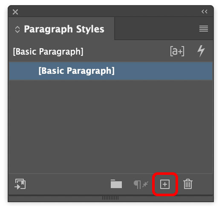Image resolution: width=219 pixels, height=209 pixels.
Task: Cycle panel view with arrows beside title
Action: point(17,29)
